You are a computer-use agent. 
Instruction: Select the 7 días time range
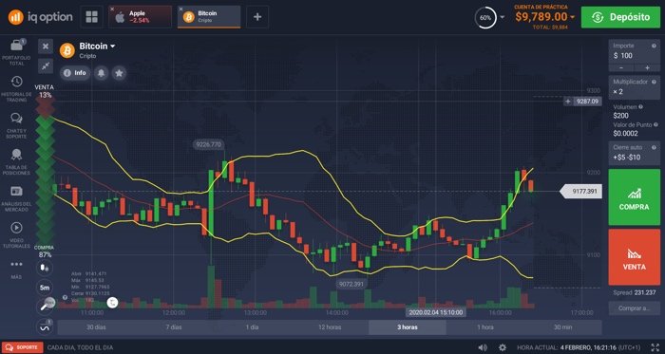[174, 327]
